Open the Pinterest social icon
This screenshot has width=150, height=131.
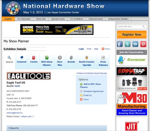(143, 44)
